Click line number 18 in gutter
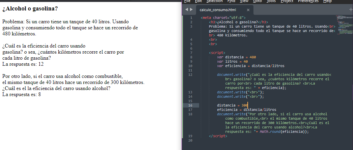This screenshot has width=353, height=150. 190,114
